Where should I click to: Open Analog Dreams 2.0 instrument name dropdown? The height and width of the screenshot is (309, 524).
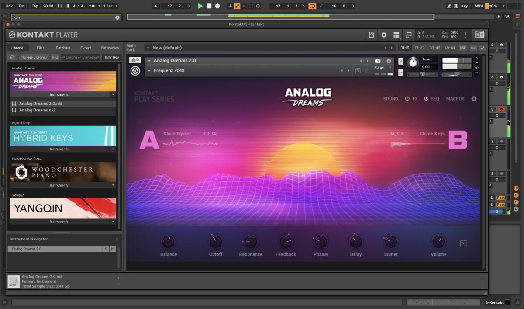point(149,61)
